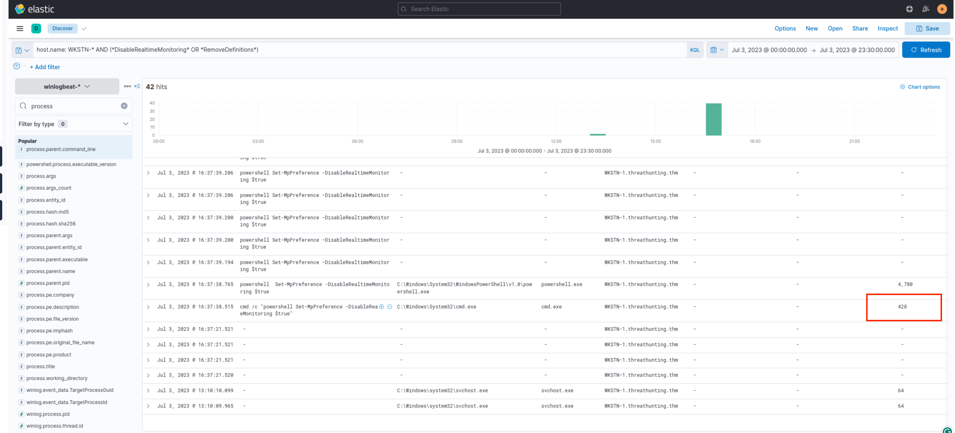Click the powershell.exe process name cell
955x433 pixels.
[x=562, y=285]
